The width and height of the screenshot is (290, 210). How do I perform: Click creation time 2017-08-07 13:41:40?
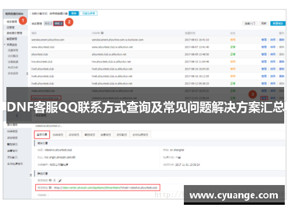click(197, 47)
